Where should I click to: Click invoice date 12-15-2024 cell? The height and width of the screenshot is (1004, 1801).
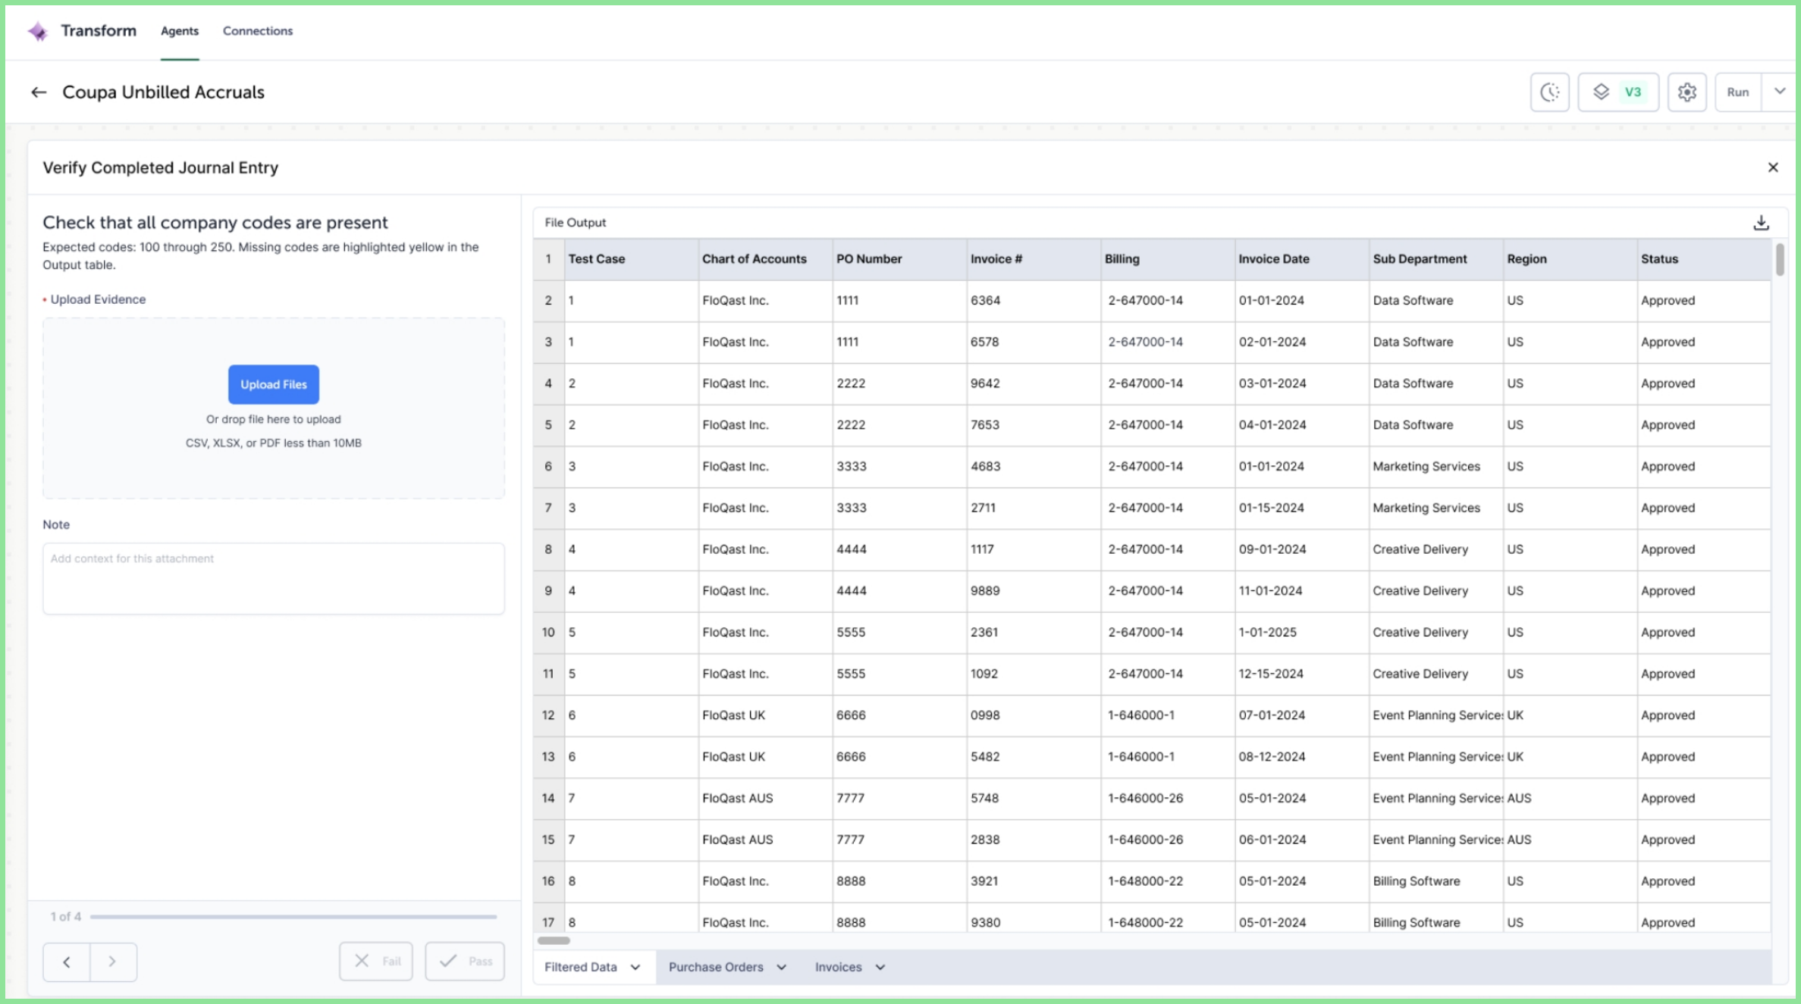[x=1302, y=674]
